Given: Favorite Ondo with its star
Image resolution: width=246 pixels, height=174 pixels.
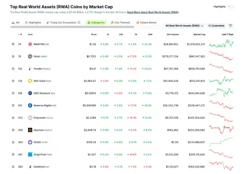Looking at the screenshot, I should tap(13, 56).
